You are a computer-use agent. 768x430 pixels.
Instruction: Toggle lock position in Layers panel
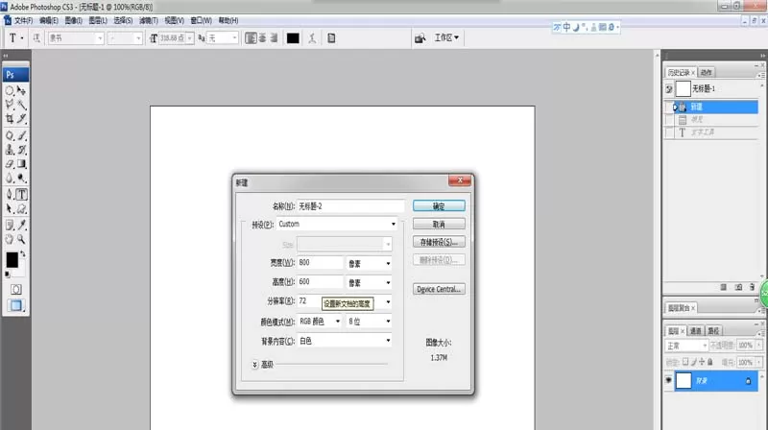pos(702,362)
